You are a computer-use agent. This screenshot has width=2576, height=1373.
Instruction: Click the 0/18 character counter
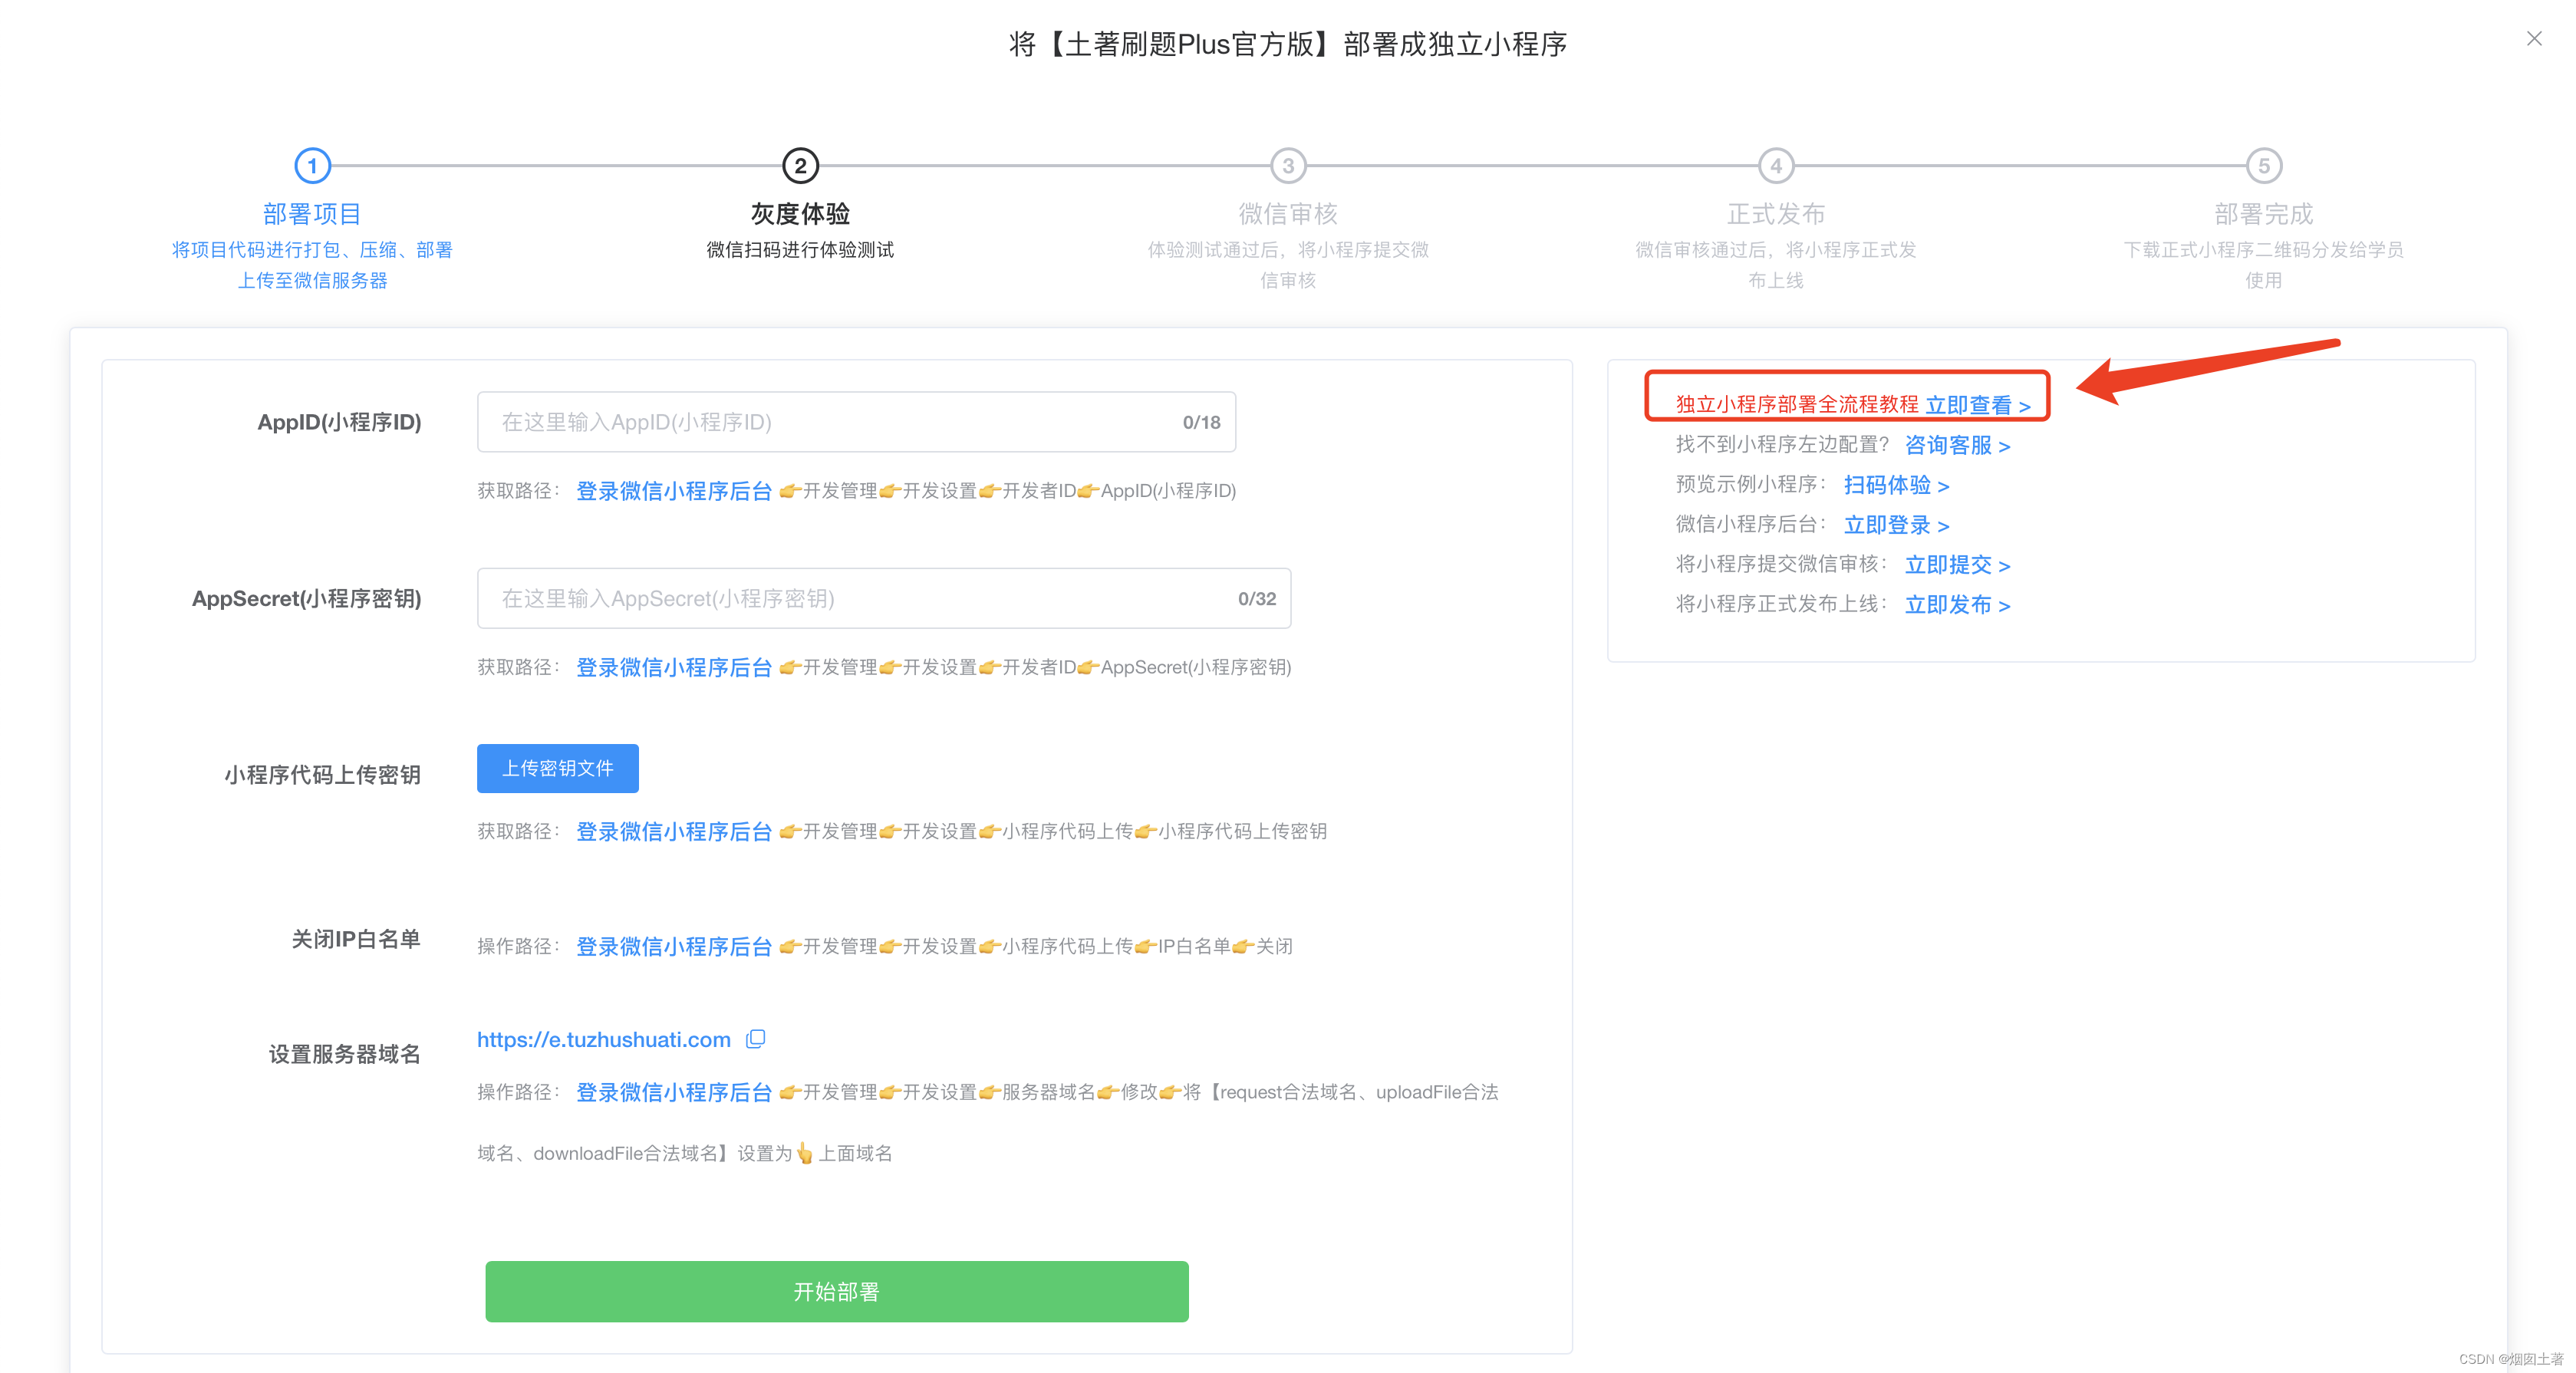coord(1201,422)
